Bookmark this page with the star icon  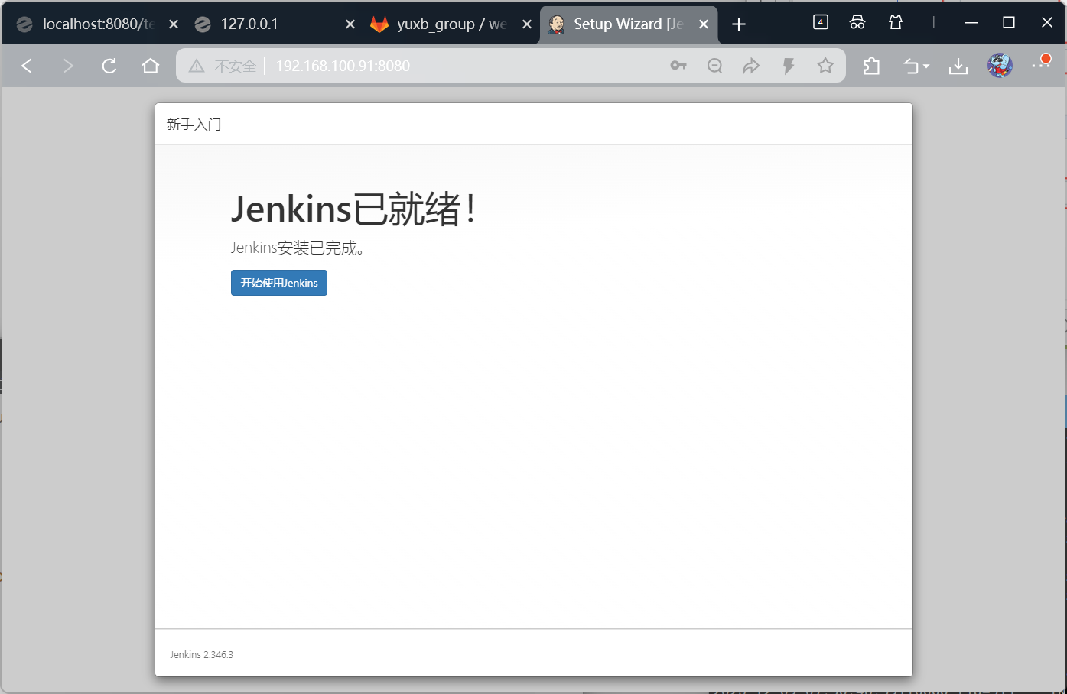pyautogui.click(x=825, y=66)
